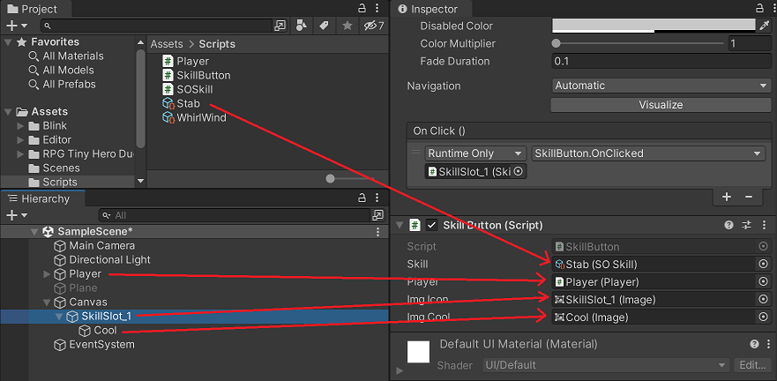Open the Project panel kebab menu
Viewport: 777px width, 381px height.
tap(377, 9)
